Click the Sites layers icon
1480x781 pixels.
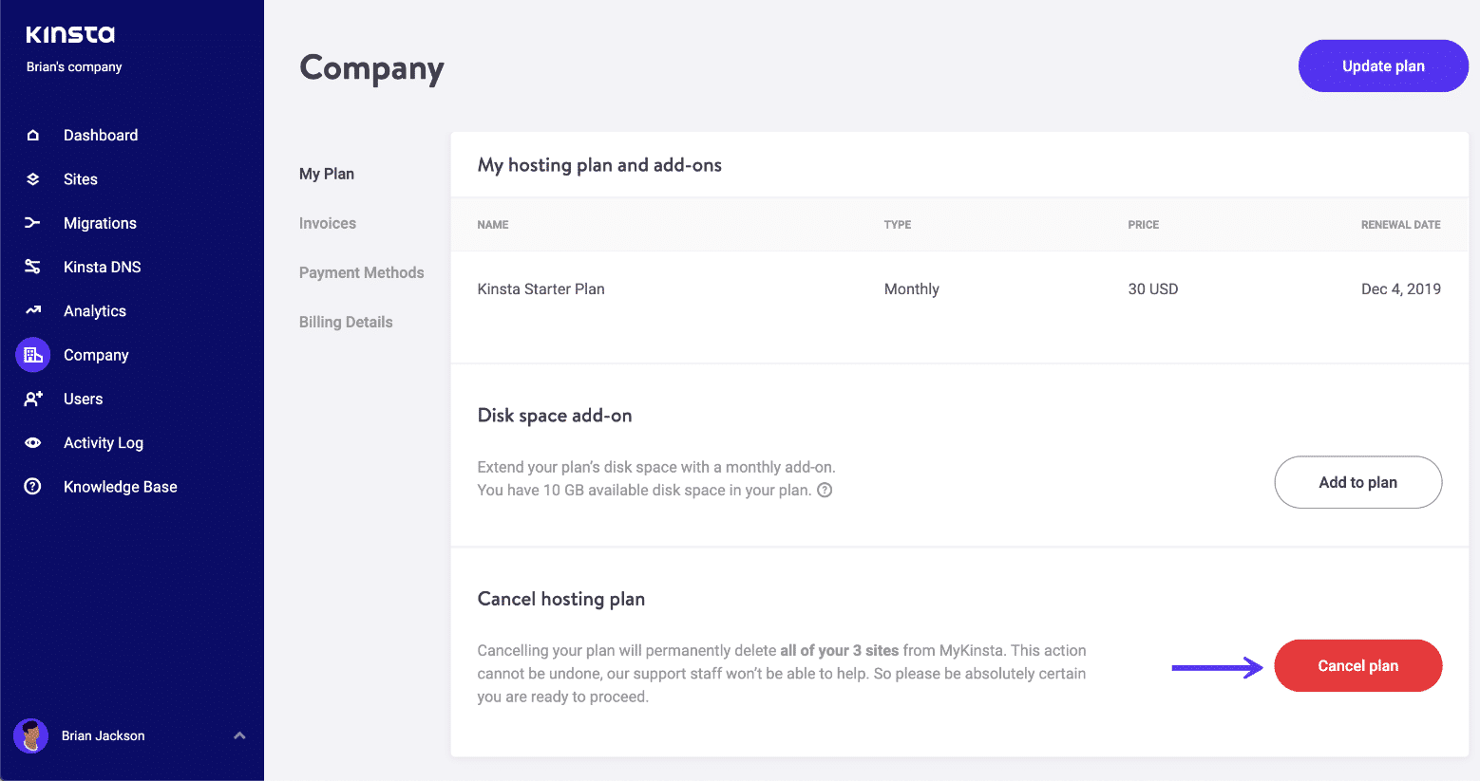click(32, 179)
